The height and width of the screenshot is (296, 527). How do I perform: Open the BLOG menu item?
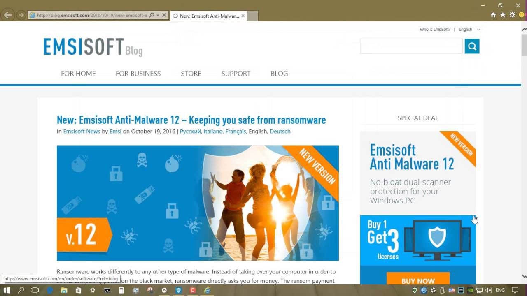(279, 74)
